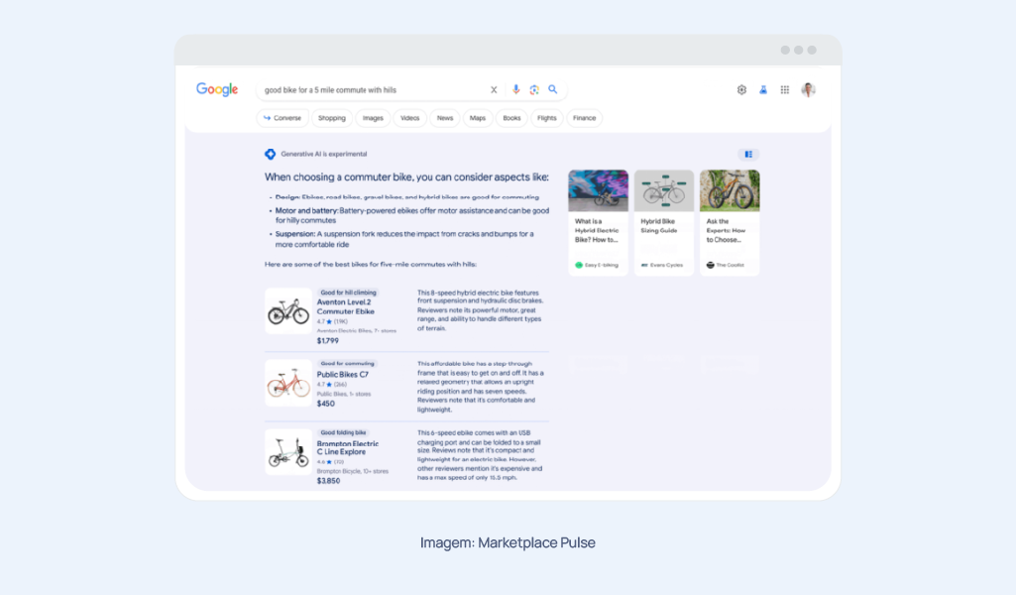
Task: Open search settings gear icon
Action: [x=741, y=90]
